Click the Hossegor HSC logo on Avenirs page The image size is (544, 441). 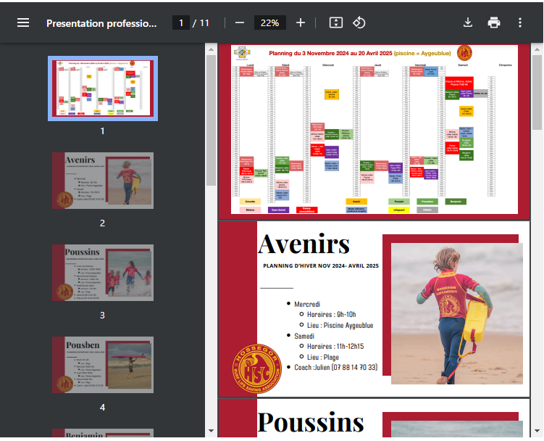tap(256, 368)
